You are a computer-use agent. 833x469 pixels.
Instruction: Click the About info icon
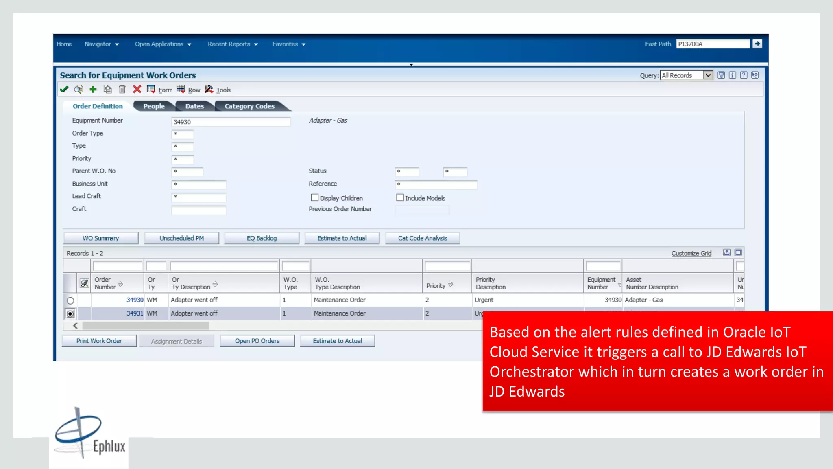(733, 75)
